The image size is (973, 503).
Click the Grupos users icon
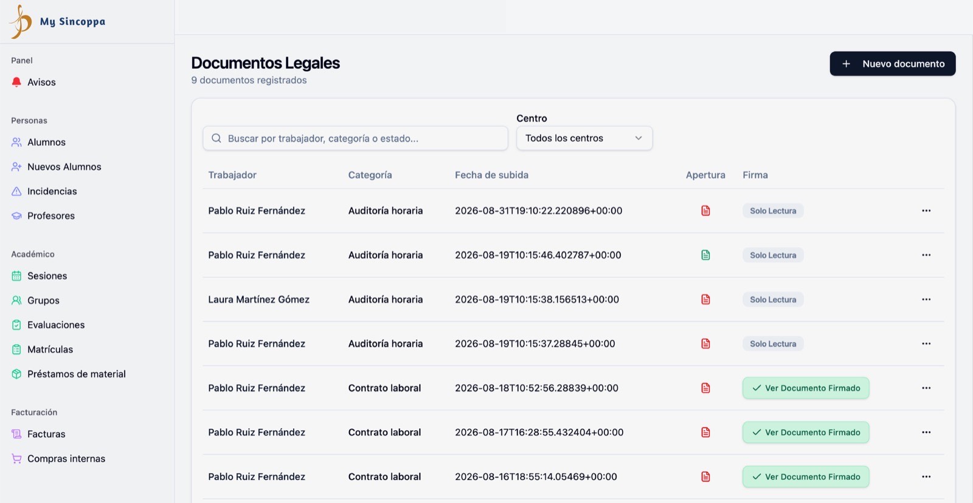click(16, 300)
